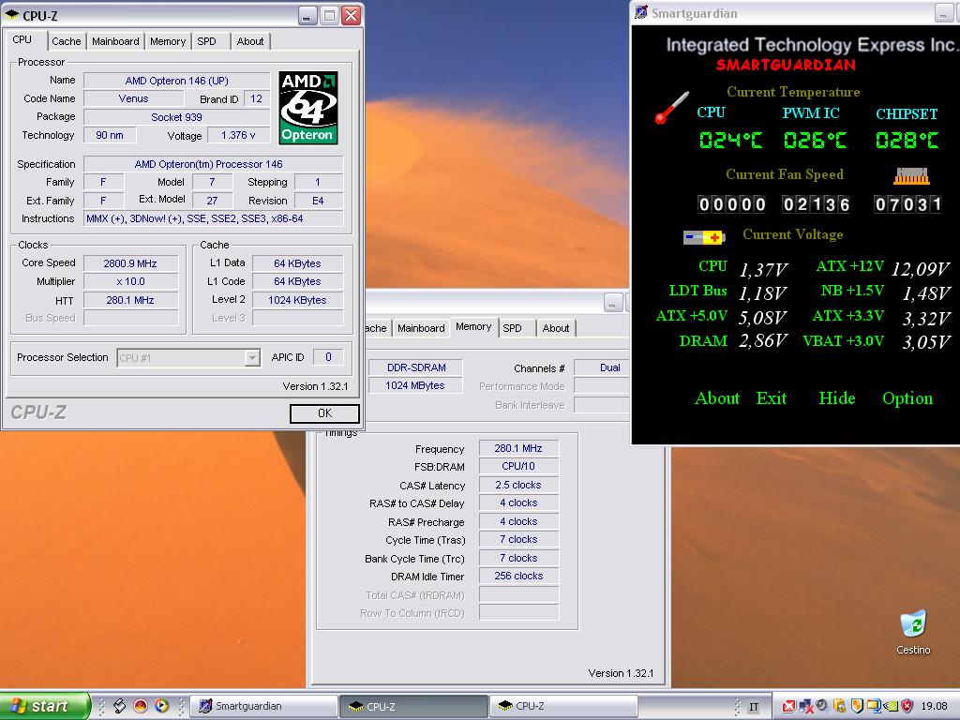Click the disconnected network tray icon
This screenshot has width=960, height=720.
(x=805, y=707)
